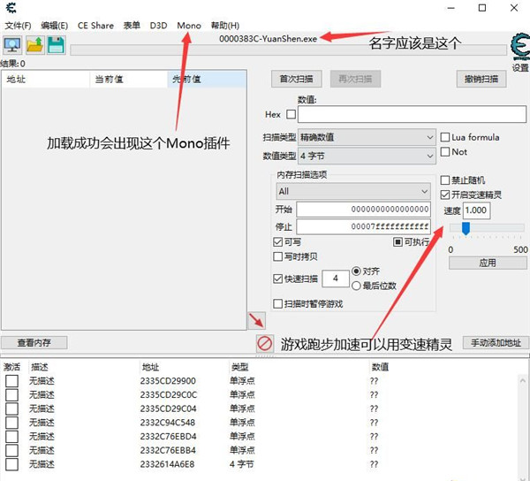Viewport: 530px width, 481px height.
Task: Open the D3D menu
Action: coord(158,26)
